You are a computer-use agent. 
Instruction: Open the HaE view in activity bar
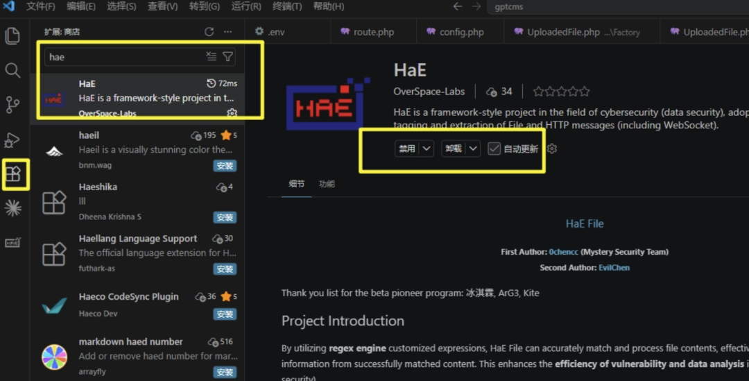tap(13, 243)
